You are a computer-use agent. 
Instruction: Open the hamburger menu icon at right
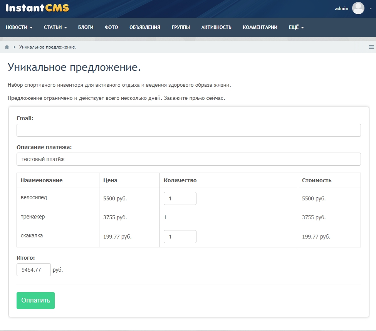(371, 47)
